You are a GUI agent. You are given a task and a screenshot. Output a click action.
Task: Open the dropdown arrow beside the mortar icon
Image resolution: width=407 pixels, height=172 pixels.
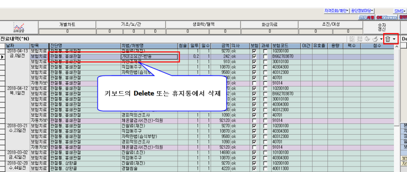pos(381,39)
